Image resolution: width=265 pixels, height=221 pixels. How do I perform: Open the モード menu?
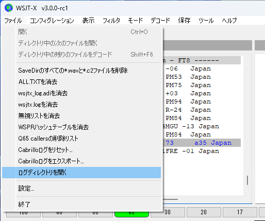136,21
